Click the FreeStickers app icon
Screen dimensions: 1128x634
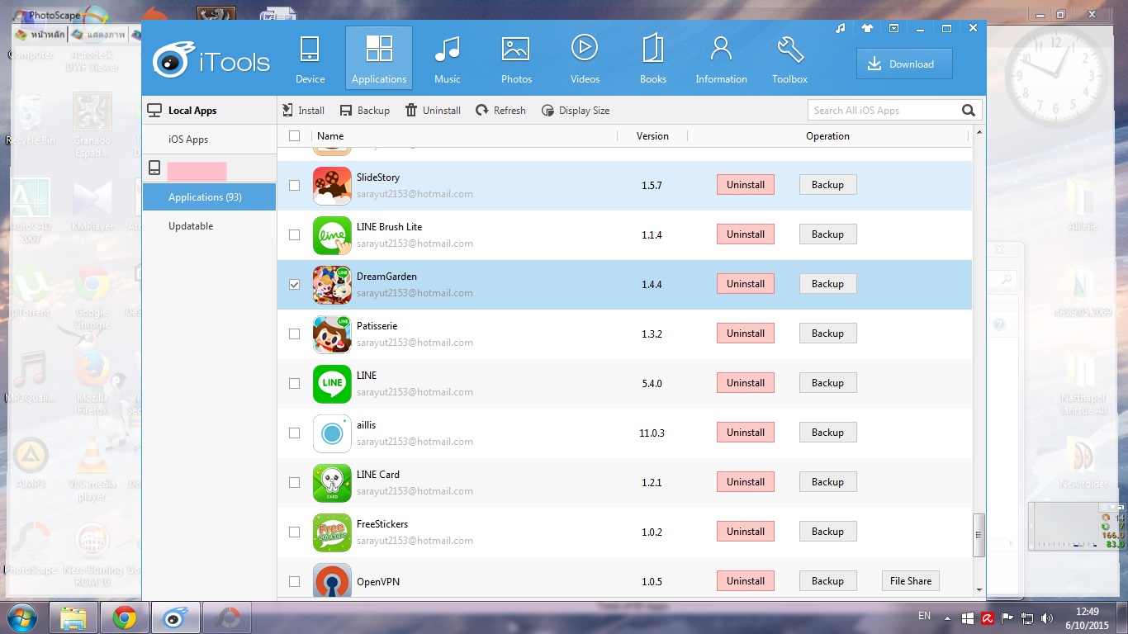click(x=332, y=532)
